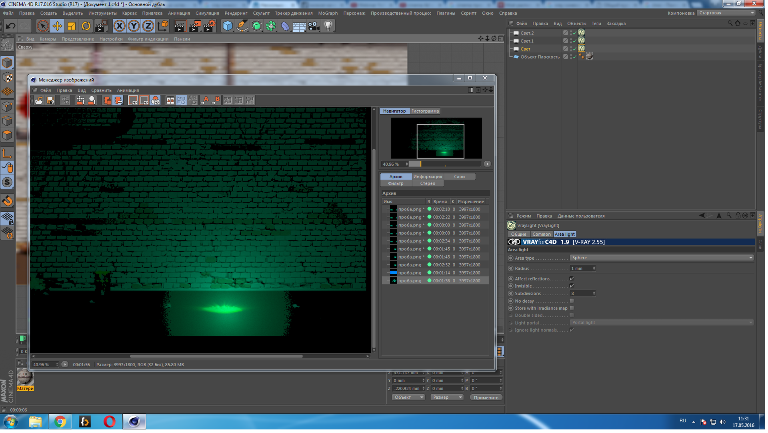Open Chrome from the taskbar
The height and width of the screenshot is (433, 768).
coord(60,425)
